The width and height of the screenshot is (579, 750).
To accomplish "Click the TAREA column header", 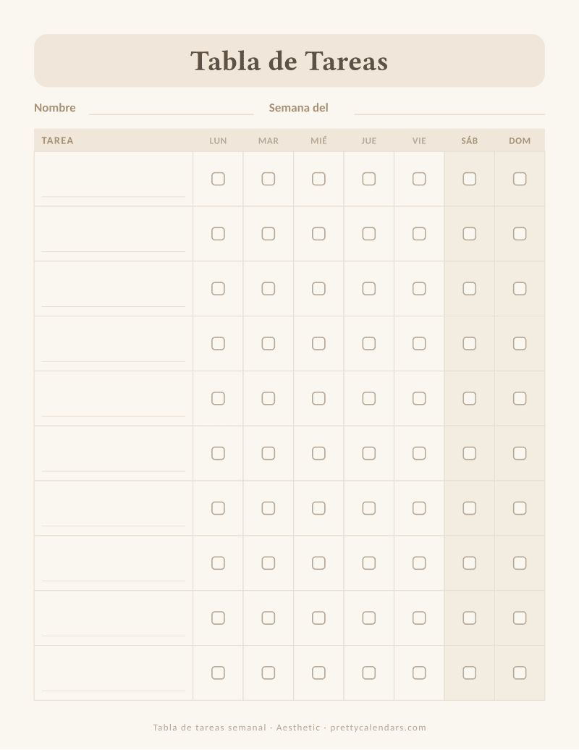I will coord(57,140).
